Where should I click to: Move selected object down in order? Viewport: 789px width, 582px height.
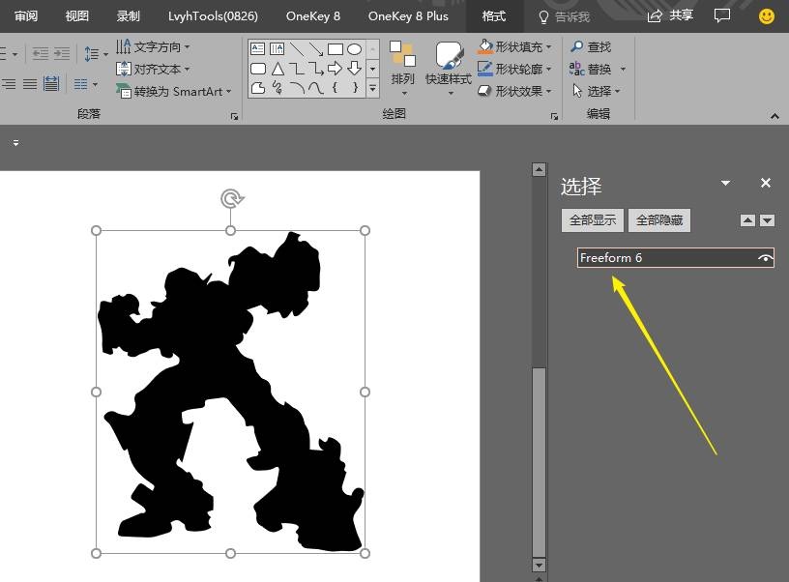click(767, 220)
